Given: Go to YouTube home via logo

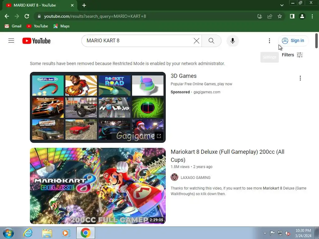Looking at the screenshot, I should coord(36,41).
